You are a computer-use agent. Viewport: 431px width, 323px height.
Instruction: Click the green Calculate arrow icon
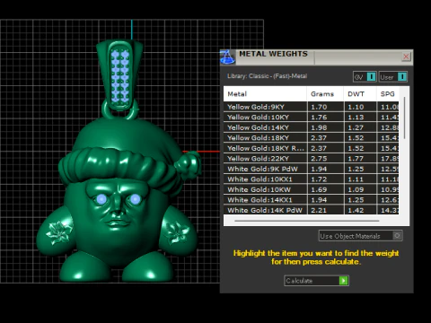pyautogui.click(x=343, y=281)
